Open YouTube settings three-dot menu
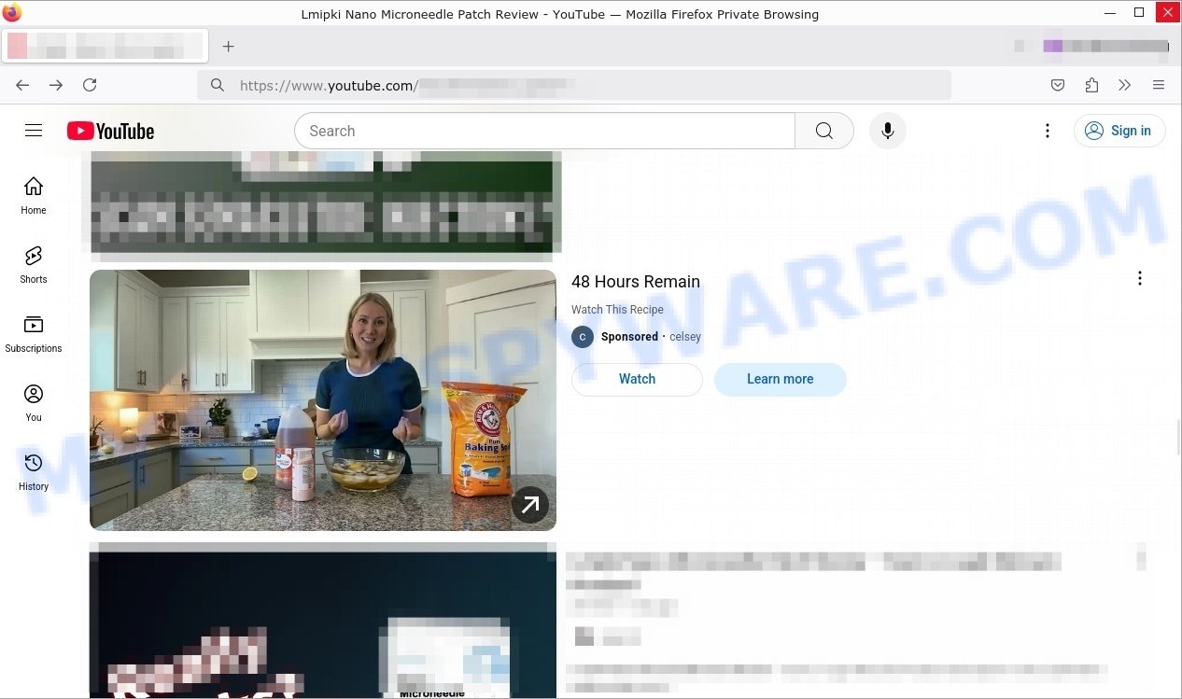This screenshot has width=1182, height=699. coord(1048,131)
